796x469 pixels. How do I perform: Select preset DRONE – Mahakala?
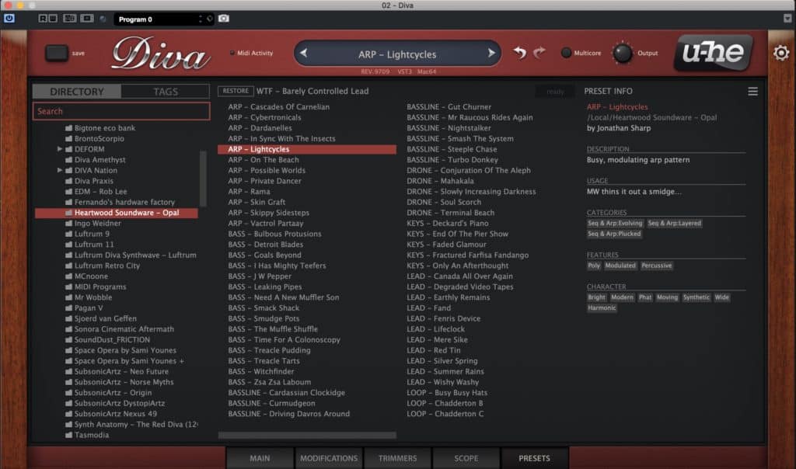pos(440,181)
